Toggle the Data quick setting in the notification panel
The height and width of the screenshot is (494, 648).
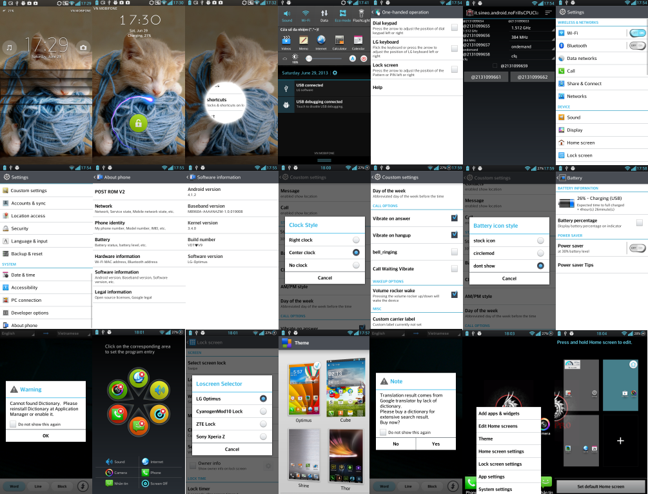coord(324,15)
